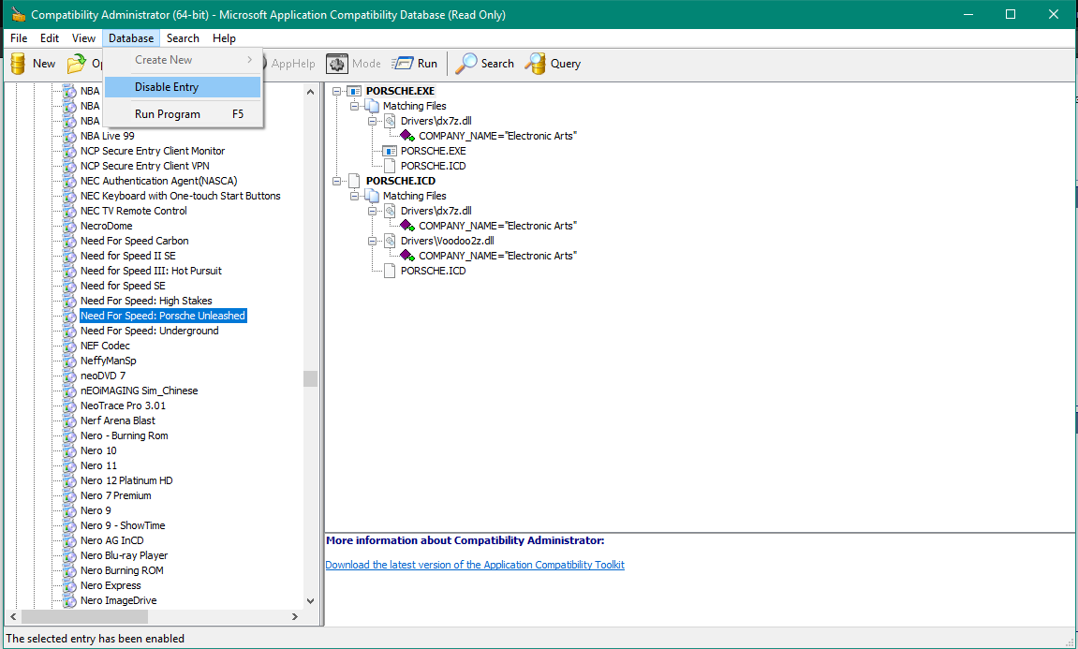Select Nero AG InCD entry
This screenshot has width=1078, height=649.
click(112, 540)
